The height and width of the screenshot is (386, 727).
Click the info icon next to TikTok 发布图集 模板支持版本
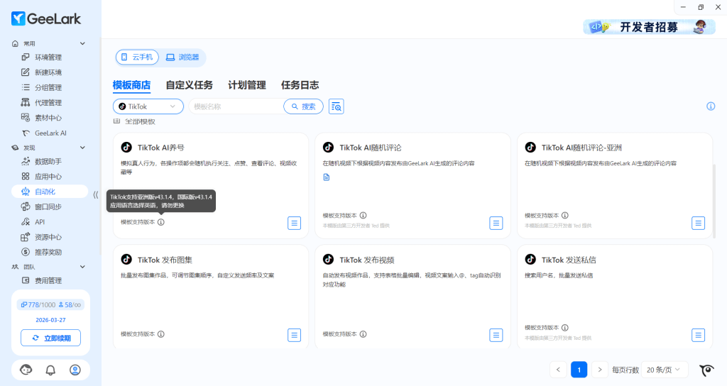[161, 334]
